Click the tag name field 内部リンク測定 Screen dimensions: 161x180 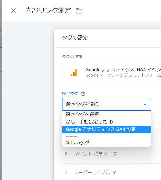pos(48,11)
